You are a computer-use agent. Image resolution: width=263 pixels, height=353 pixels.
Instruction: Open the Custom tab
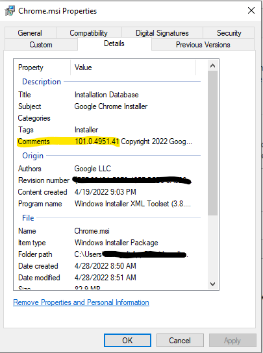tap(41, 45)
